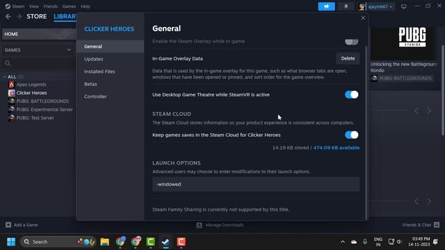Open the Help menu

click(85, 6)
